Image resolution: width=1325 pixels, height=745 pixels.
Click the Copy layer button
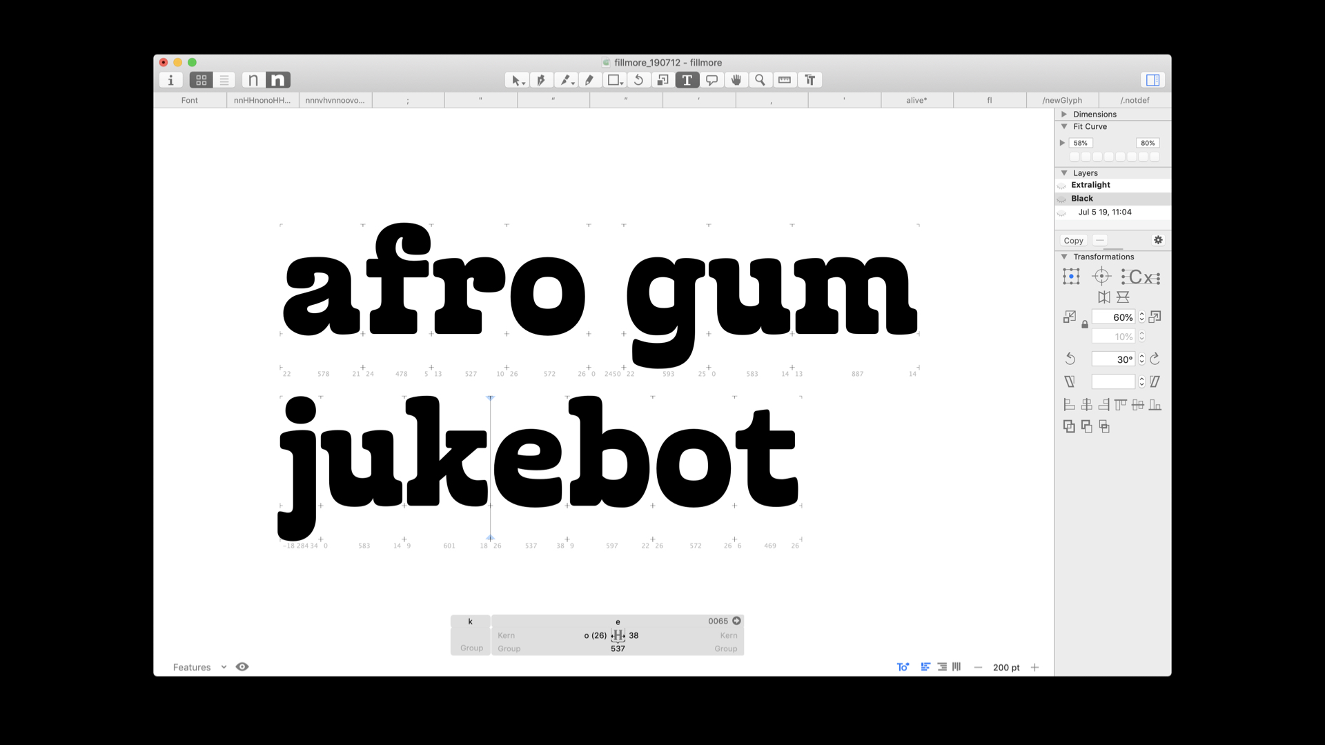point(1074,241)
